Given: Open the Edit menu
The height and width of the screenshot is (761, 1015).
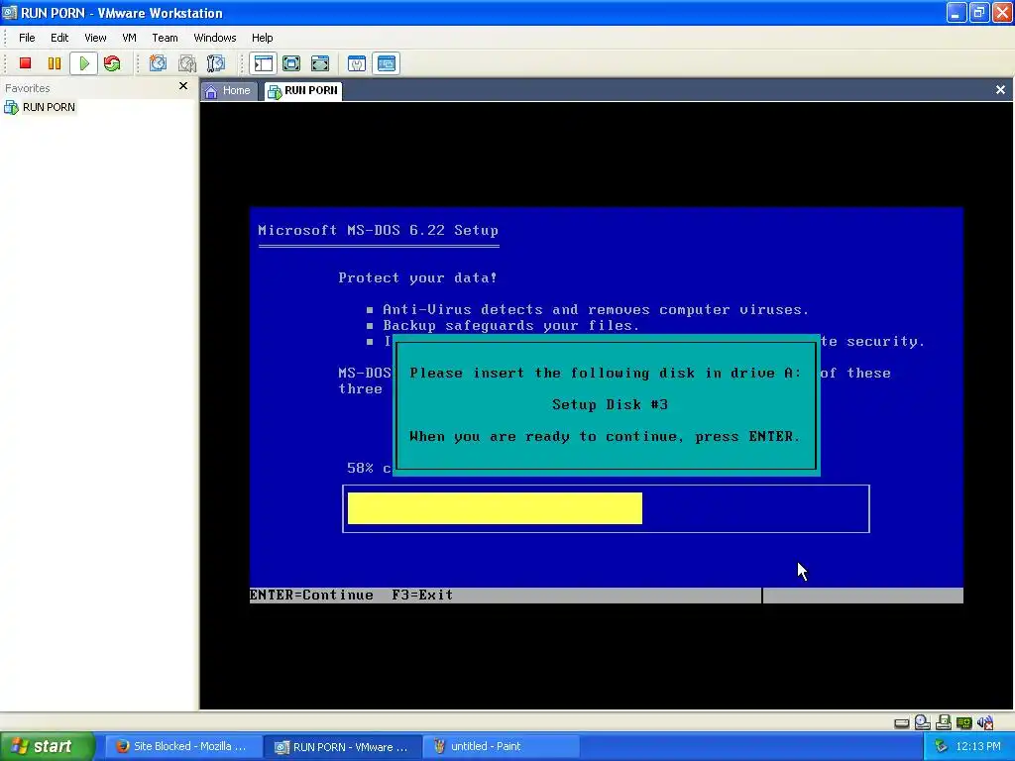Looking at the screenshot, I should (59, 38).
